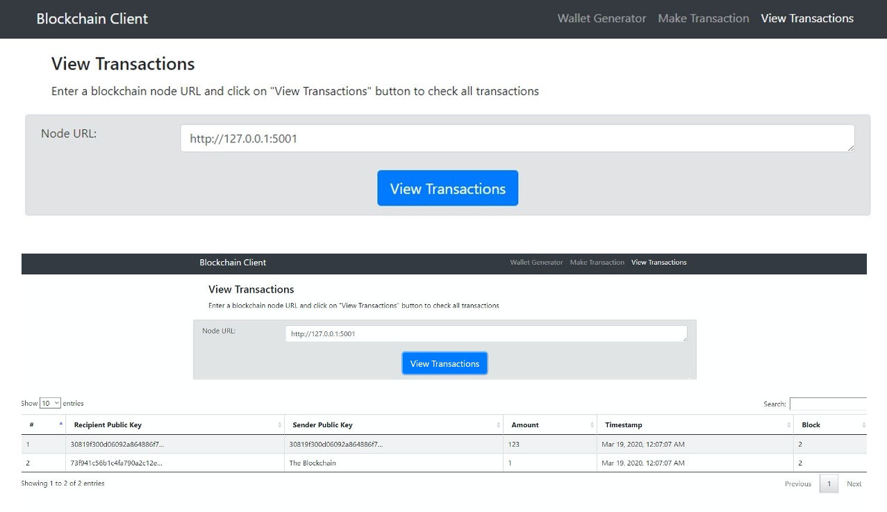Click into the top Node URL text field

coord(517,138)
